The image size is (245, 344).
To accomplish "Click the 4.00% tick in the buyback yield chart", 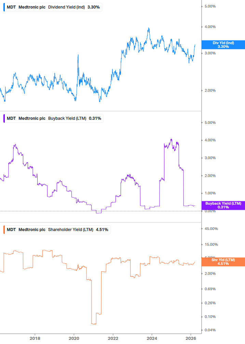I will tap(210, 140).
